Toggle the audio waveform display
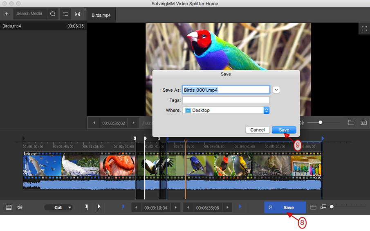Screen dimensions: 370x231 tap(19, 207)
